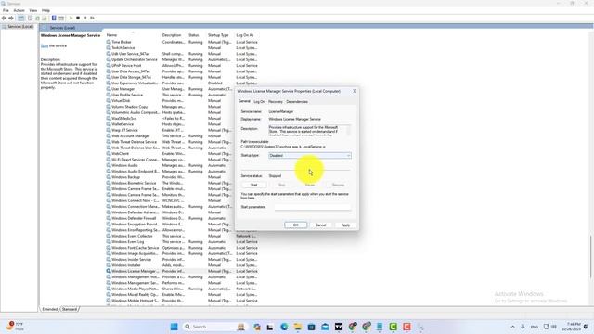Click the Start Service play icon
594x334 pixels.
pos(71,19)
